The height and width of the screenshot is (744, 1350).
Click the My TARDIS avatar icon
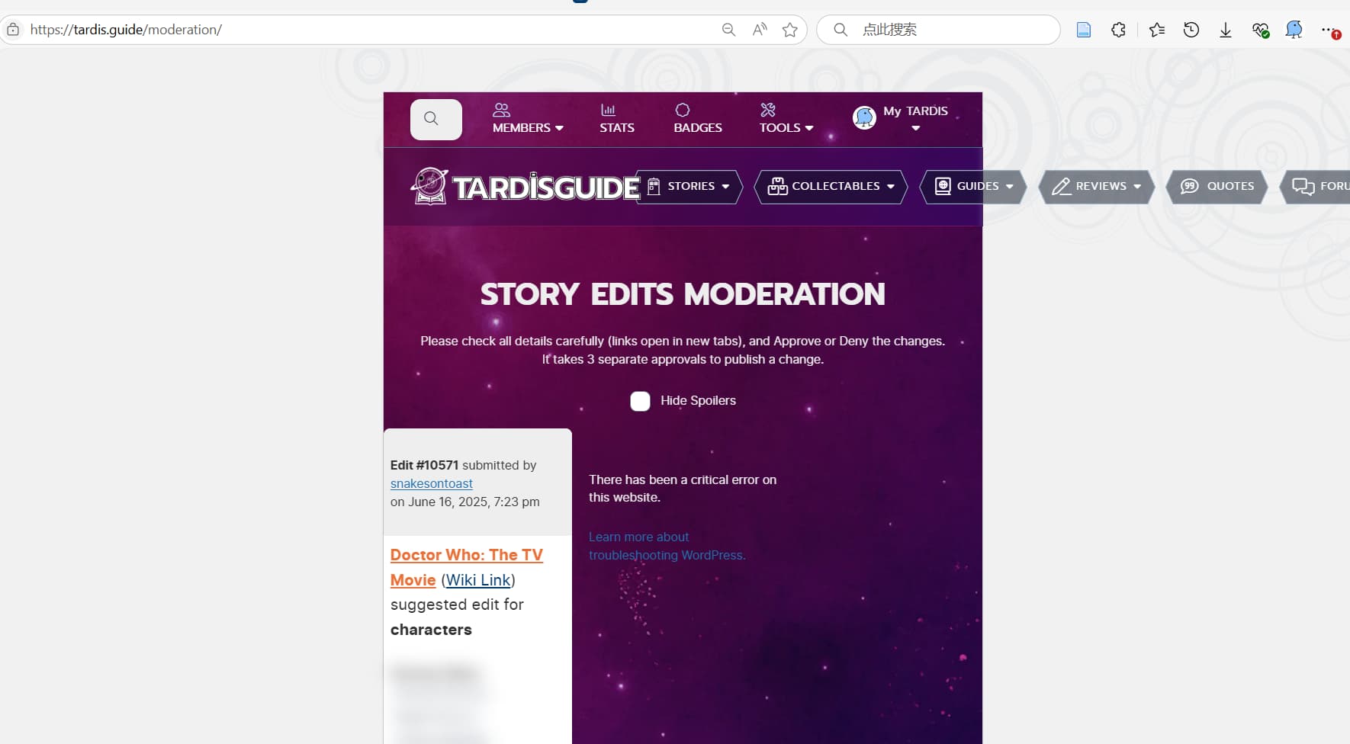(864, 117)
